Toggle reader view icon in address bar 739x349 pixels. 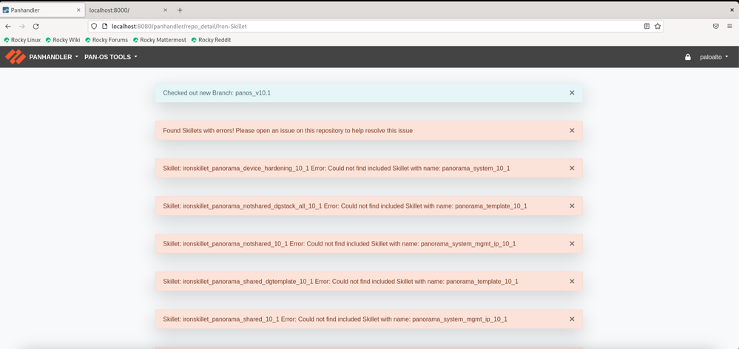(x=647, y=26)
